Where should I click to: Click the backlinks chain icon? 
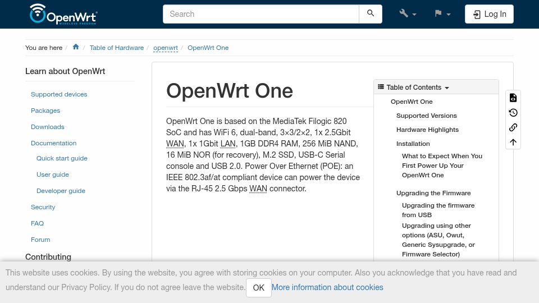[x=513, y=127]
